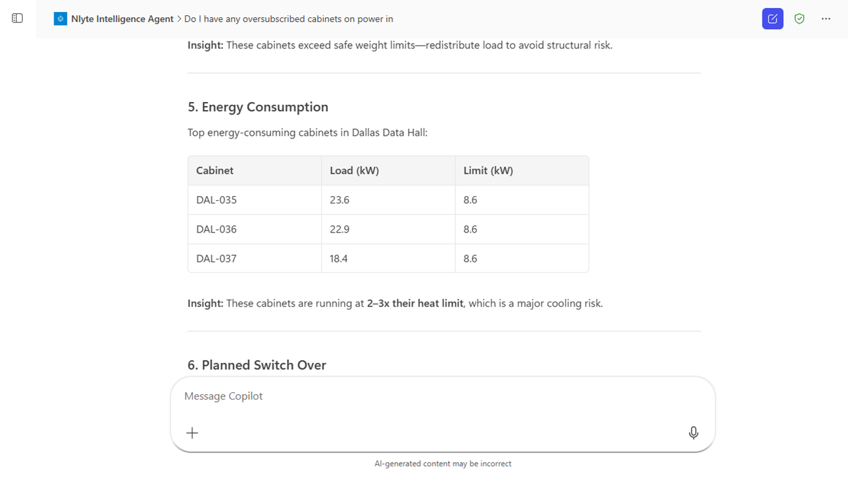Image resolution: width=848 pixels, height=477 pixels.
Task: Click the AI-generated content disclaimer text
Action: tap(443, 464)
